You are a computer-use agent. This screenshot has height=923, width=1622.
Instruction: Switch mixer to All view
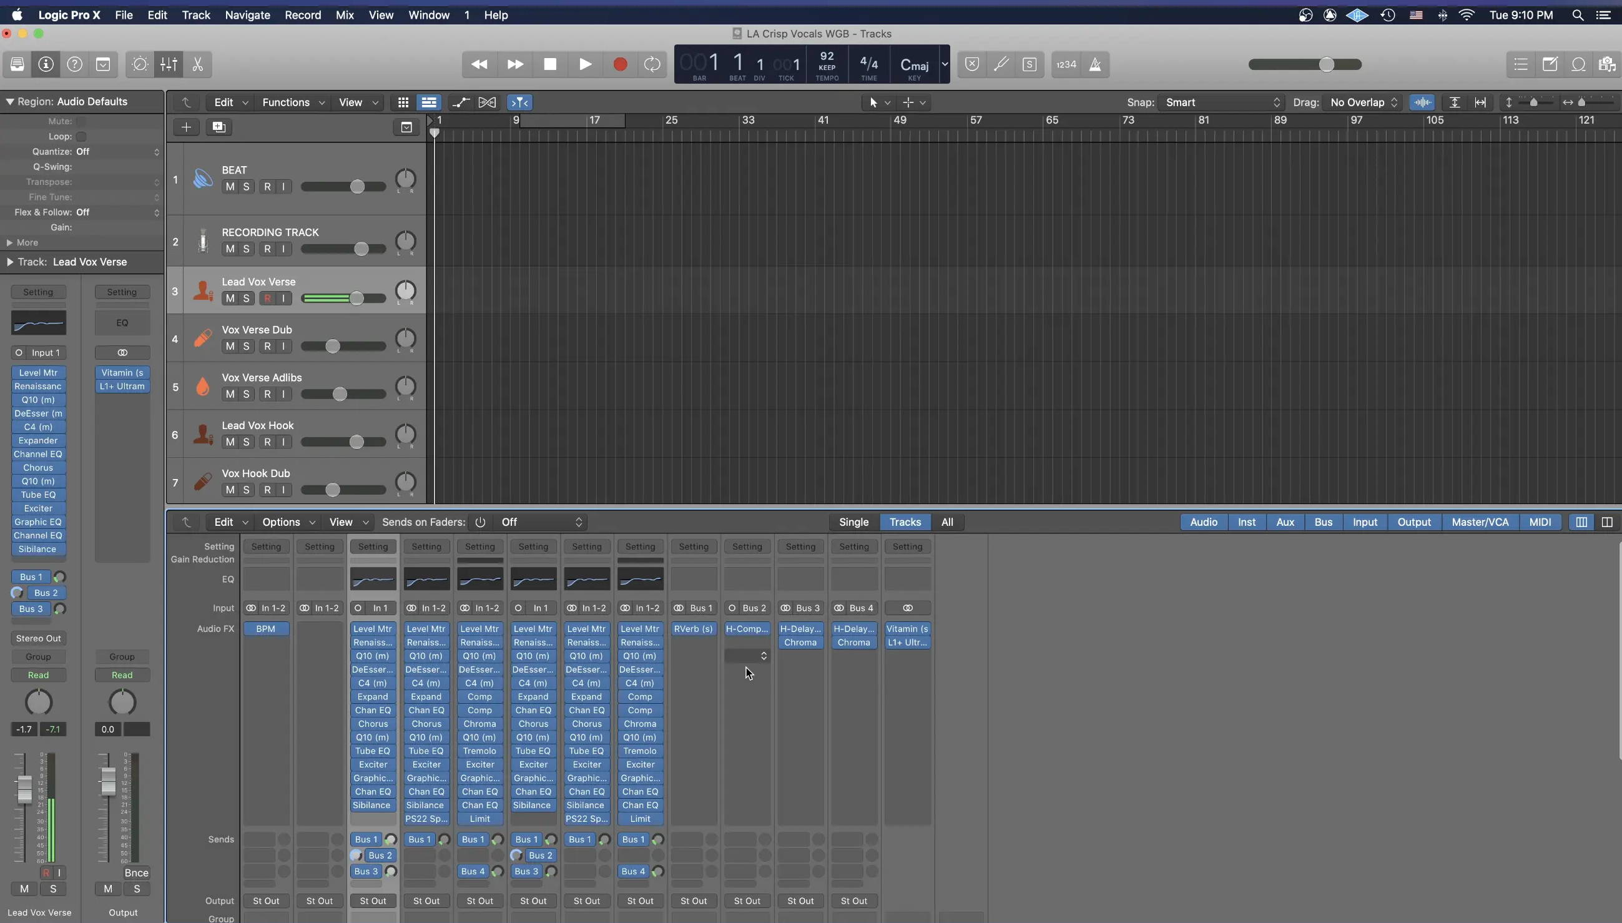(947, 521)
